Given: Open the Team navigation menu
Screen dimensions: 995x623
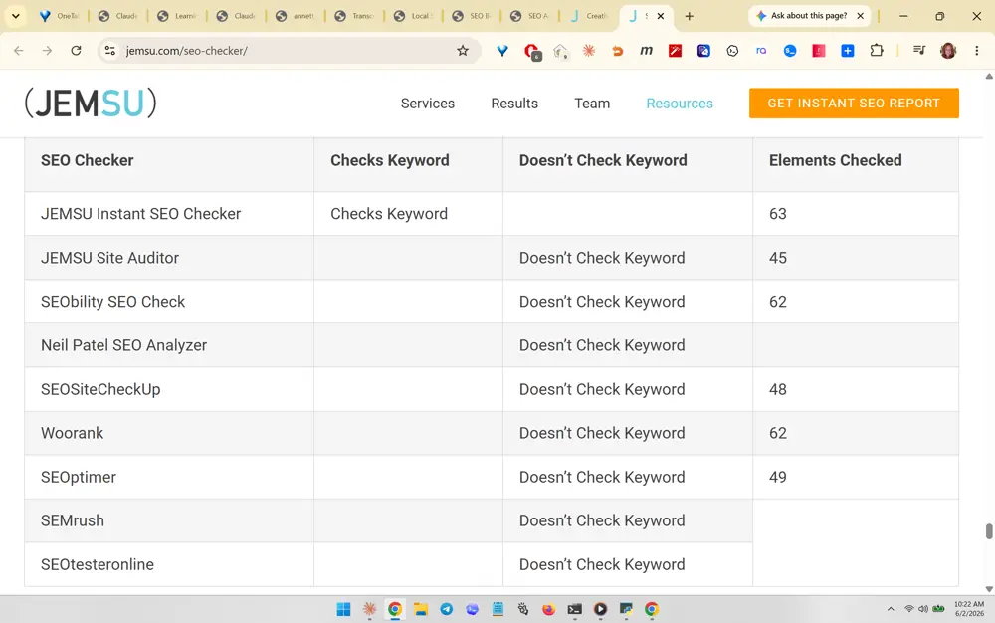Looking at the screenshot, I should pos(592,104).
